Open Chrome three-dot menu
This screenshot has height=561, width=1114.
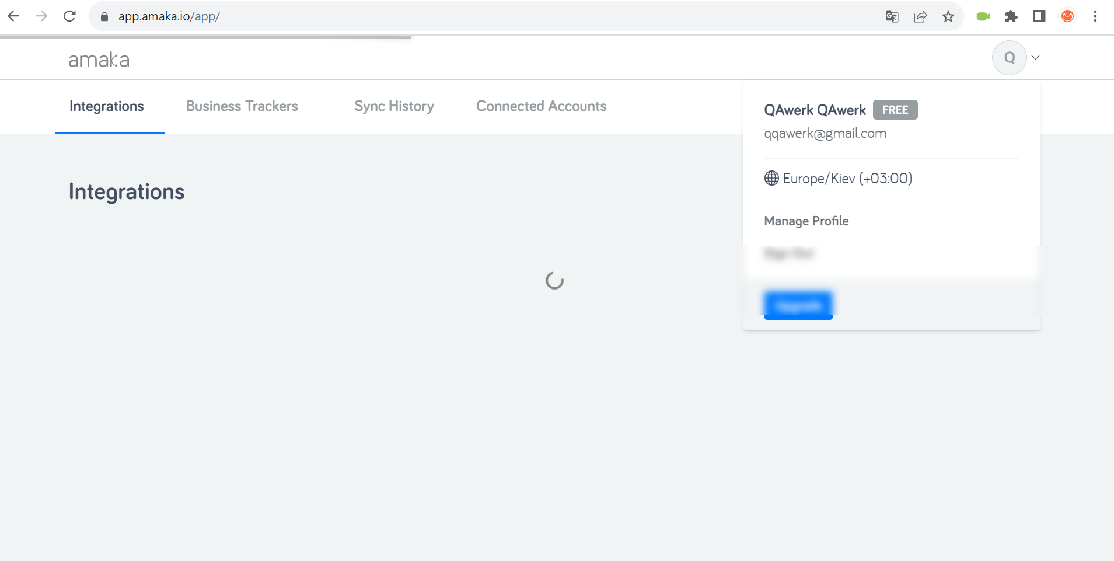point(1095,16)
